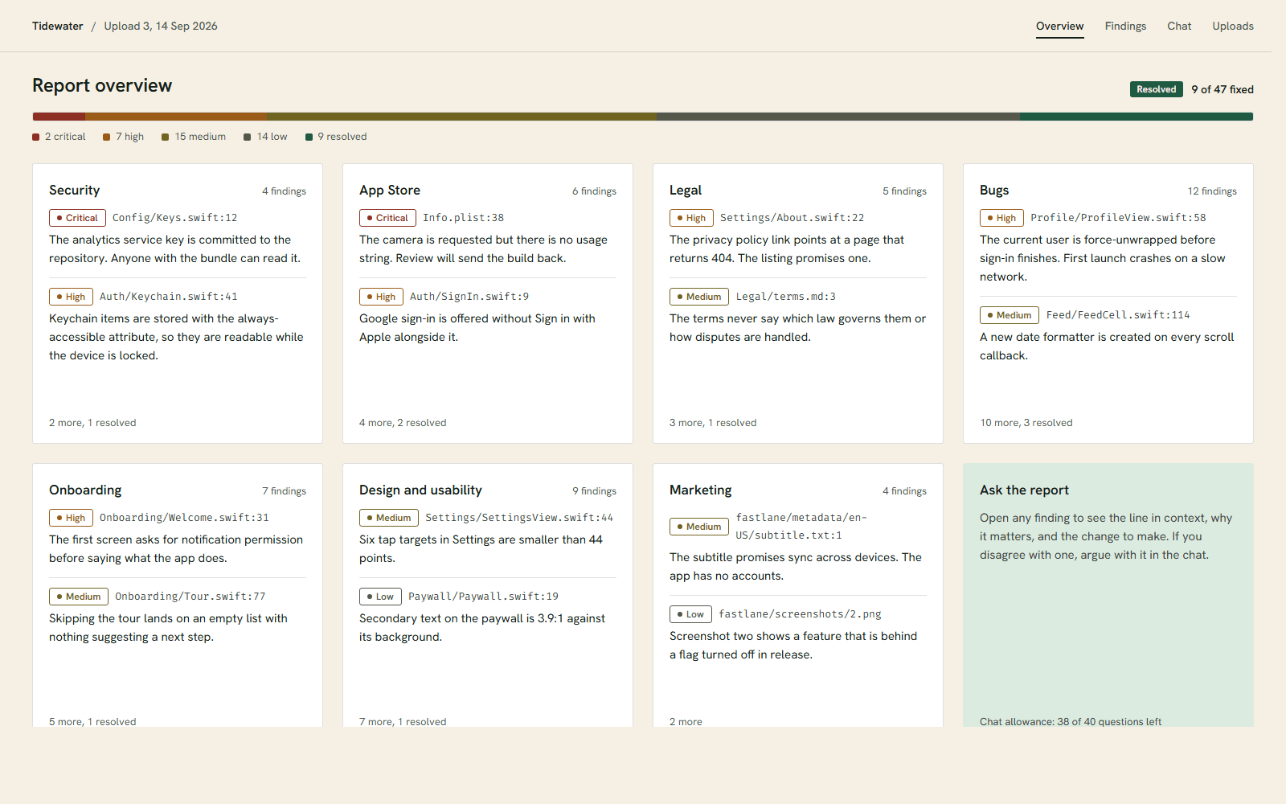Image resolution: width=1286 pixels, height=804 pixels.
Task: Click the Resolved status badge
Action: [1156, 89]
